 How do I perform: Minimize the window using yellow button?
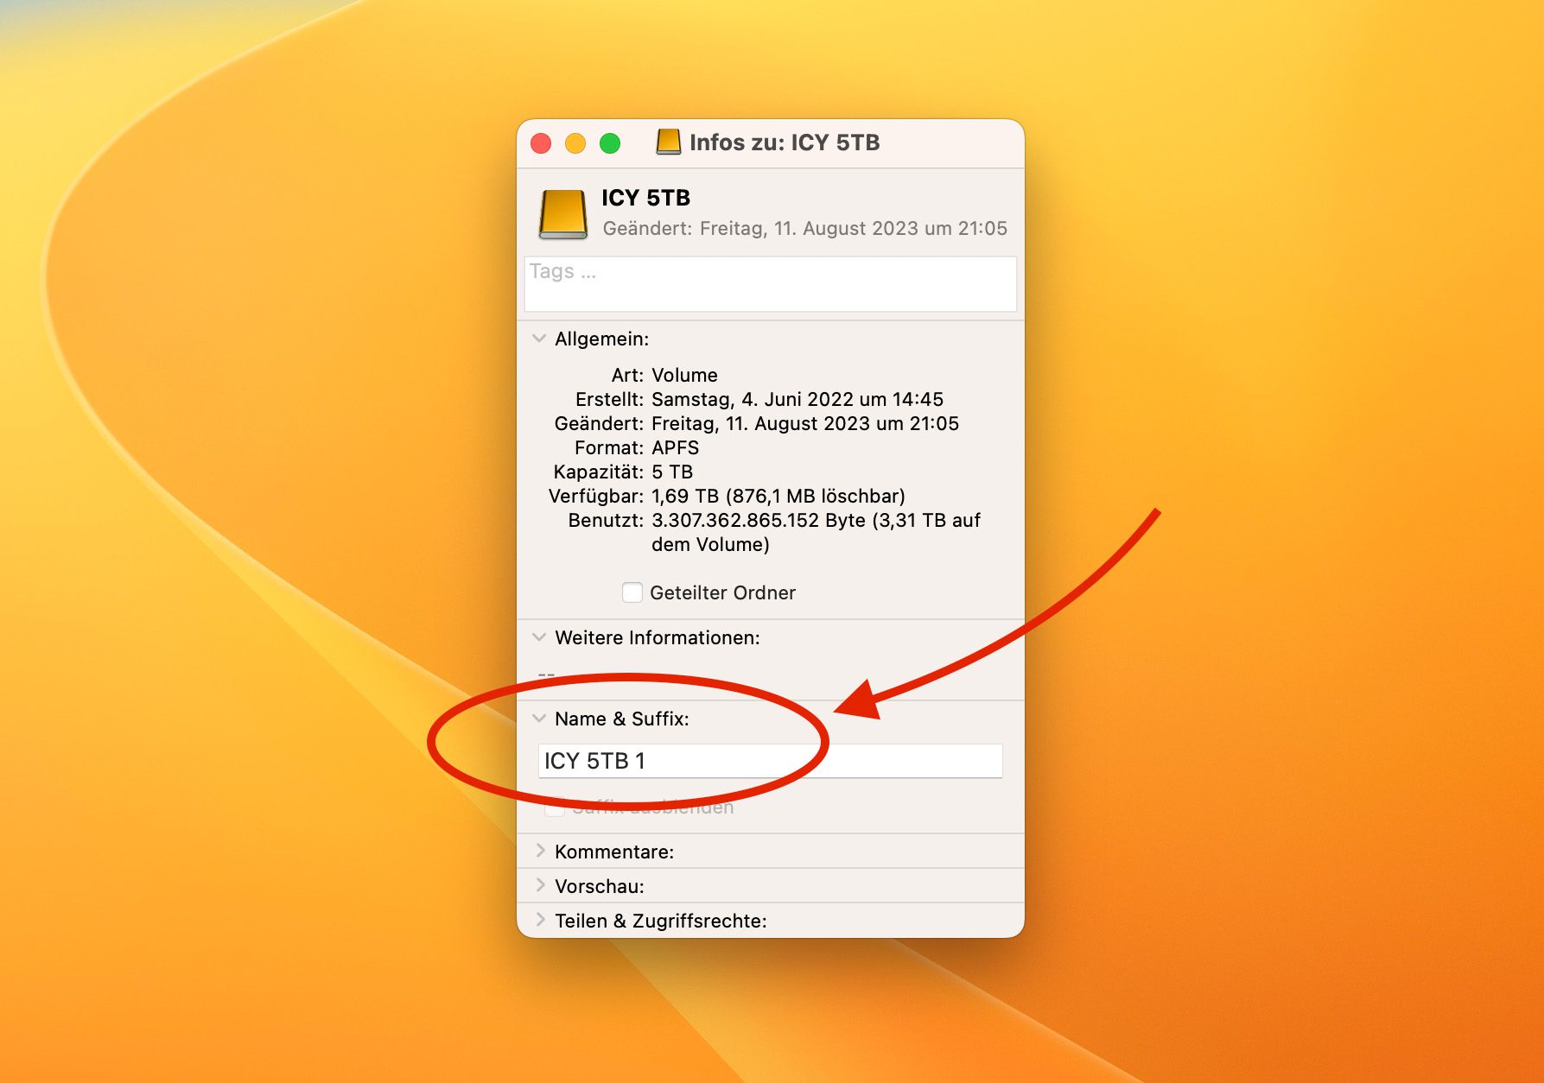click(x=575, y=143)
